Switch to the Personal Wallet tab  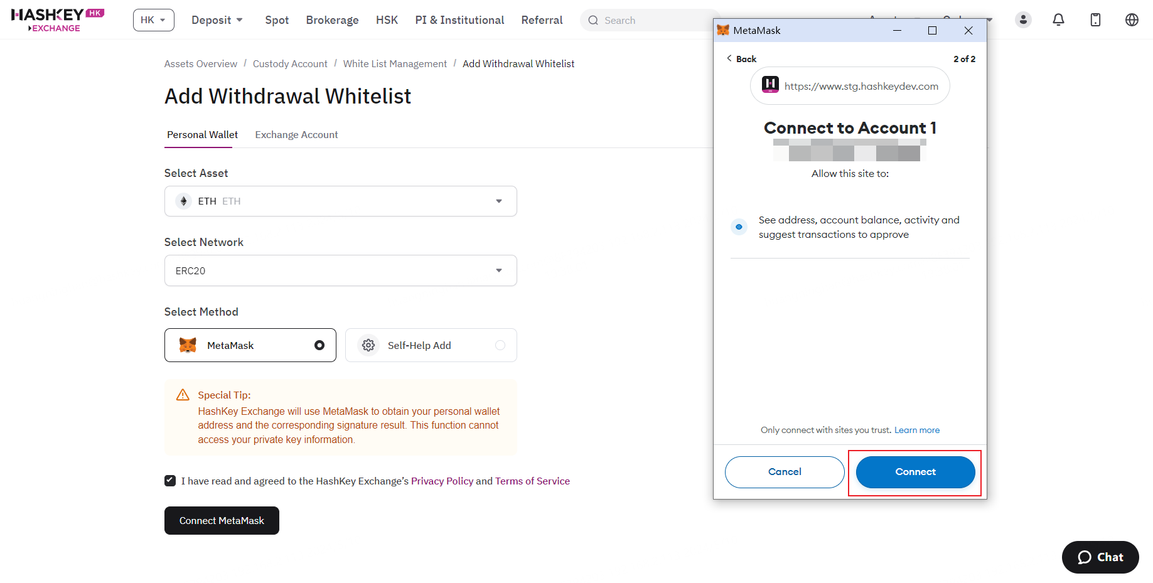point(202,134)
